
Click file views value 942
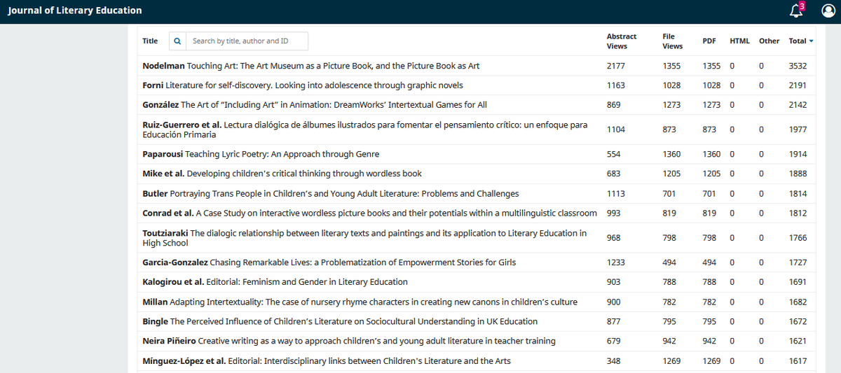[x=669, y=341]
